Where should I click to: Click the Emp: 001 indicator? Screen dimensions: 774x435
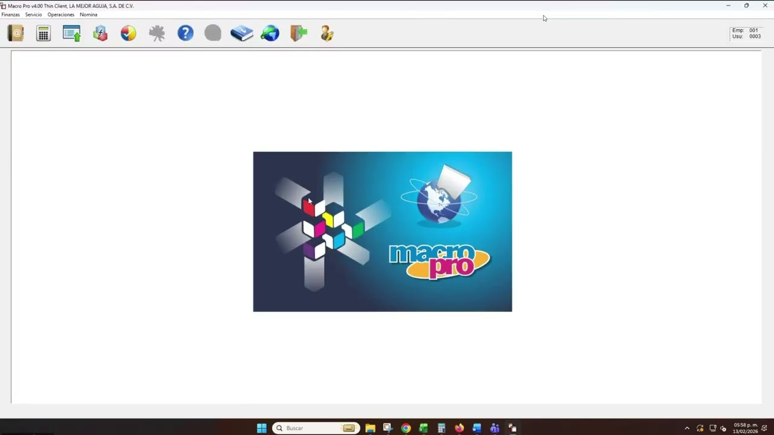[x=745, y=30]
